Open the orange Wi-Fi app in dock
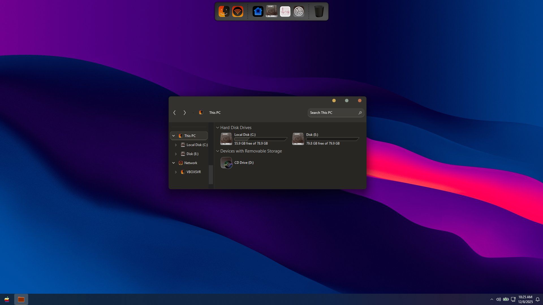This screenshot has height=305, width=543. (238, 12)
